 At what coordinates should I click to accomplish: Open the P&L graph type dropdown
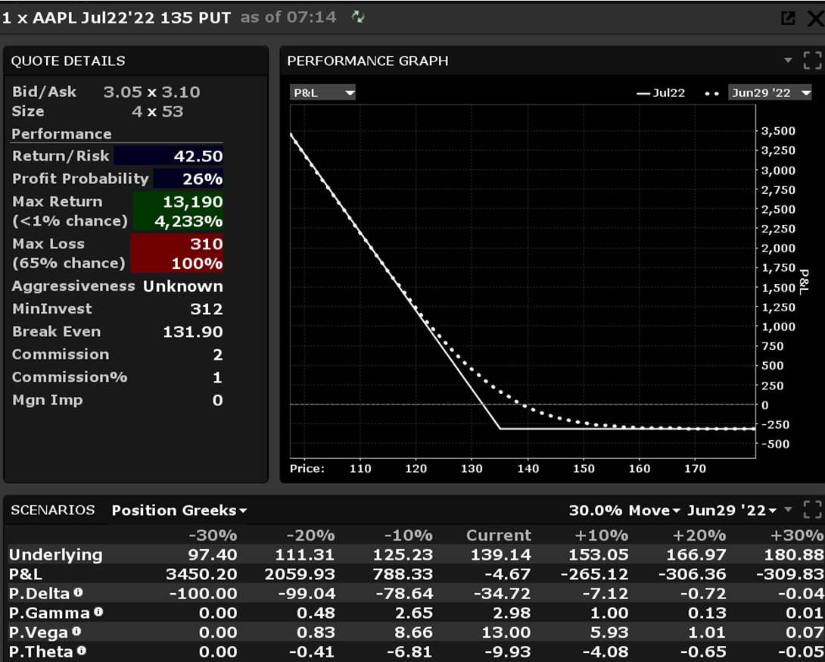[322, 92]
